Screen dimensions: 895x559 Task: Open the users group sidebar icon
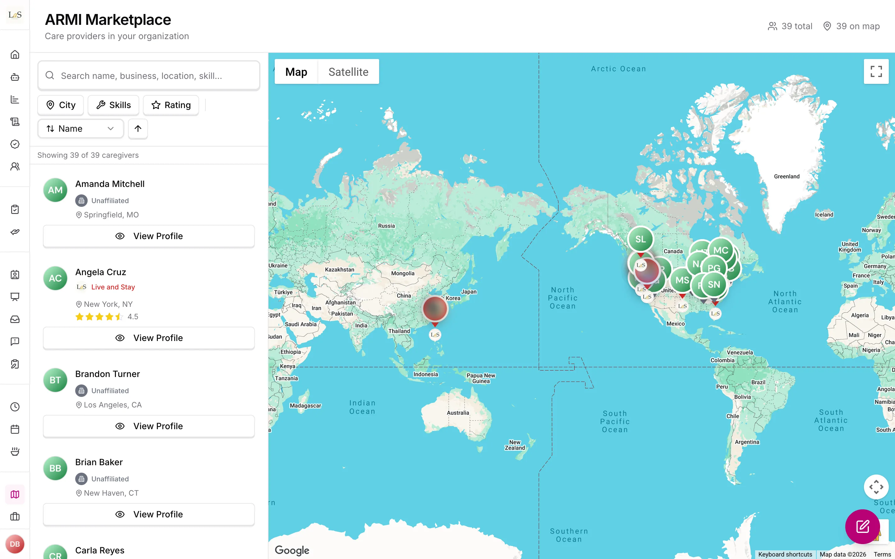(x=15, y=166)
